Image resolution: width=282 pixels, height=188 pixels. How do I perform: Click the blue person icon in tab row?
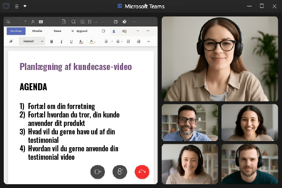(114, 31)
